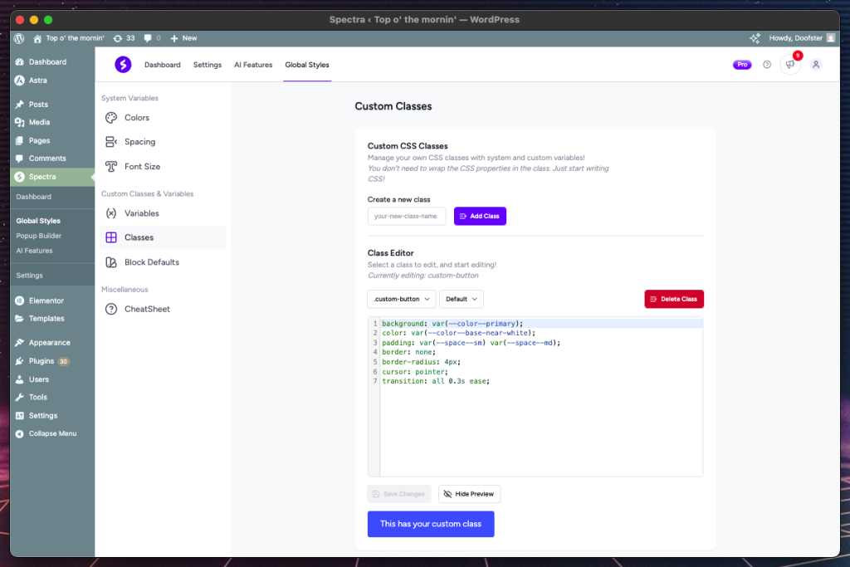850x567 pixels.
Task: Open the CheatSheet help item
Action: pos(147,309)
